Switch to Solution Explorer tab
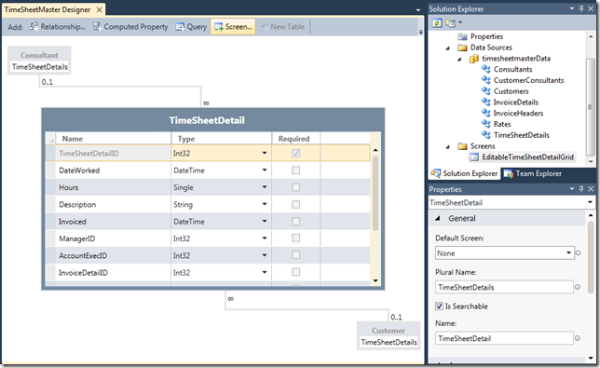 tap(464, 173)
